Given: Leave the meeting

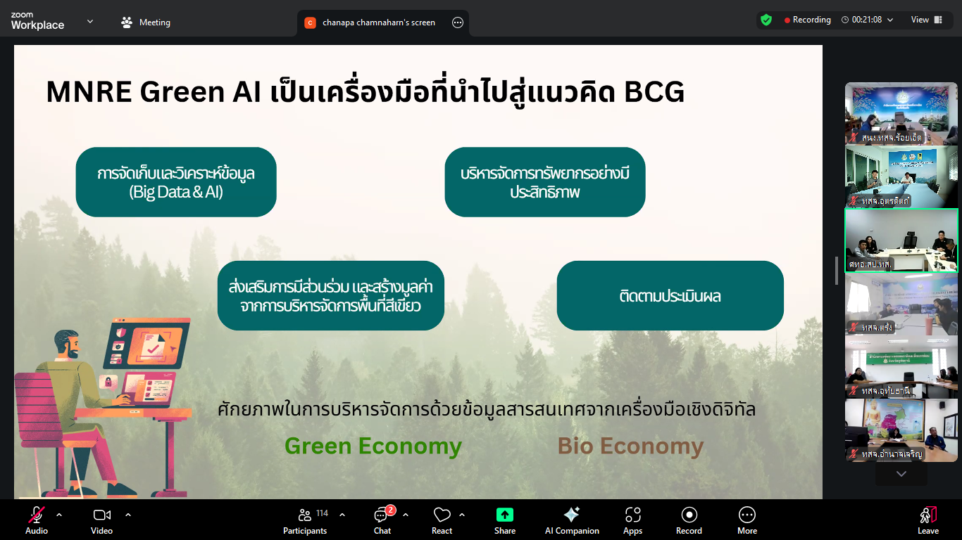Looking at the screenshot, I should pyautogui.click(x=927, y=521).
